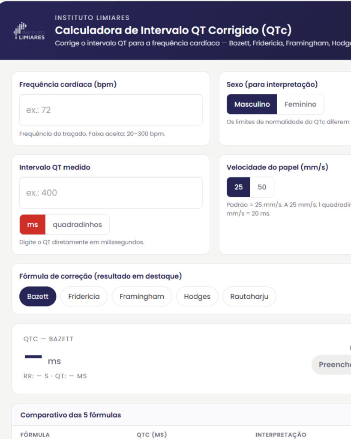Select Feminino sex option

click(300, 104)
